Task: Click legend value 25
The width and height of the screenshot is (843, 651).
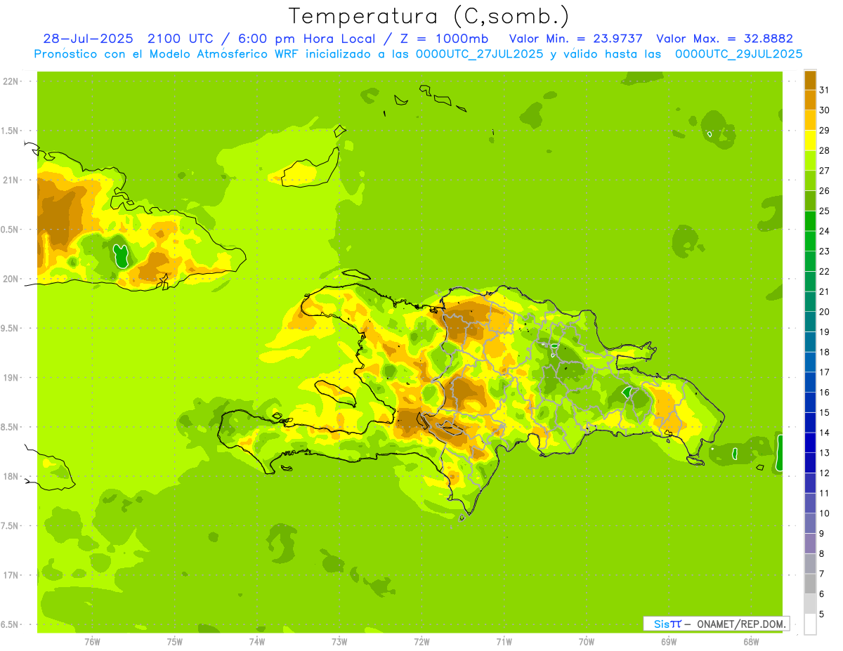Action: 824,211
